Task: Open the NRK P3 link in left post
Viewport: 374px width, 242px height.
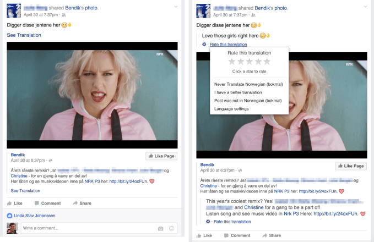Action: pos(92,182)
